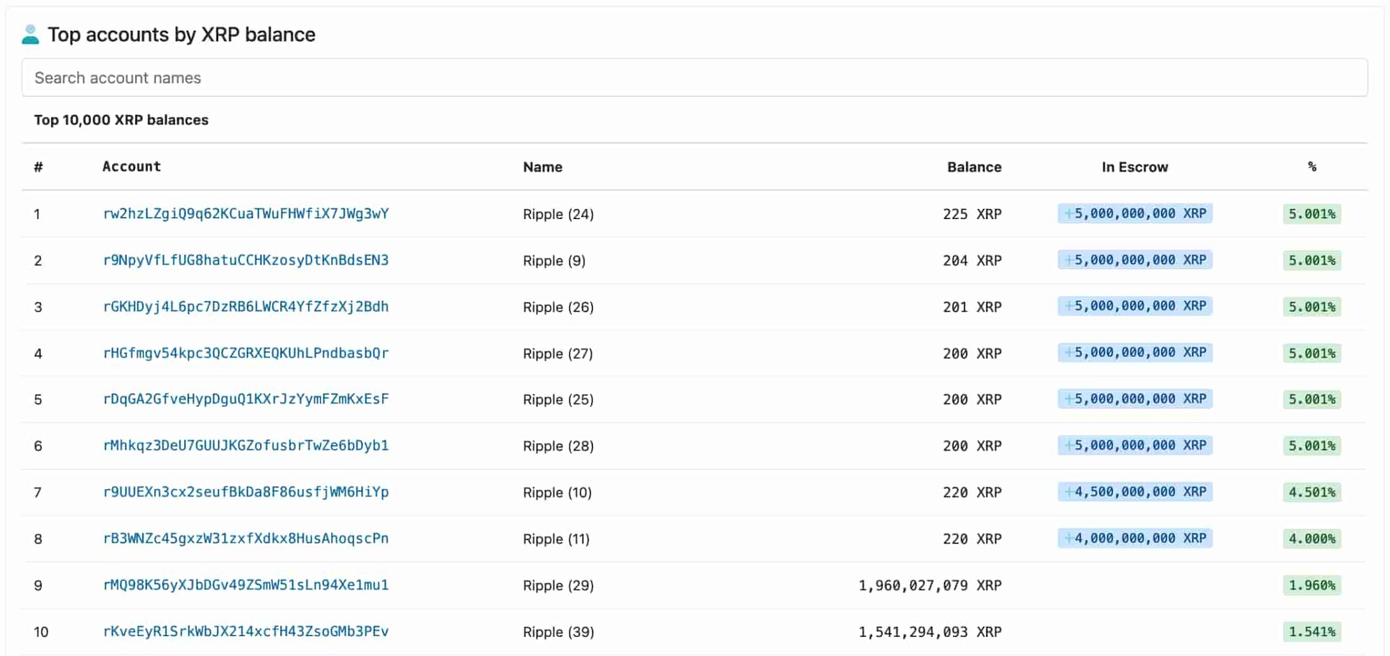1390x656 pixels.
Task: Sort the table by the % column
Action: click(x=1311, y=166)
